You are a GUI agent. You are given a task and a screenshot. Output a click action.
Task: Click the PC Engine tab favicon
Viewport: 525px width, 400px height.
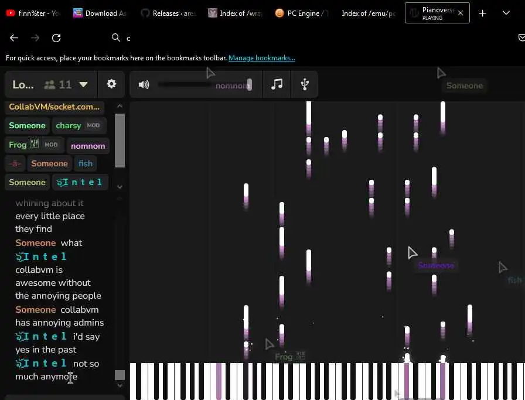[x=279, y=13]
